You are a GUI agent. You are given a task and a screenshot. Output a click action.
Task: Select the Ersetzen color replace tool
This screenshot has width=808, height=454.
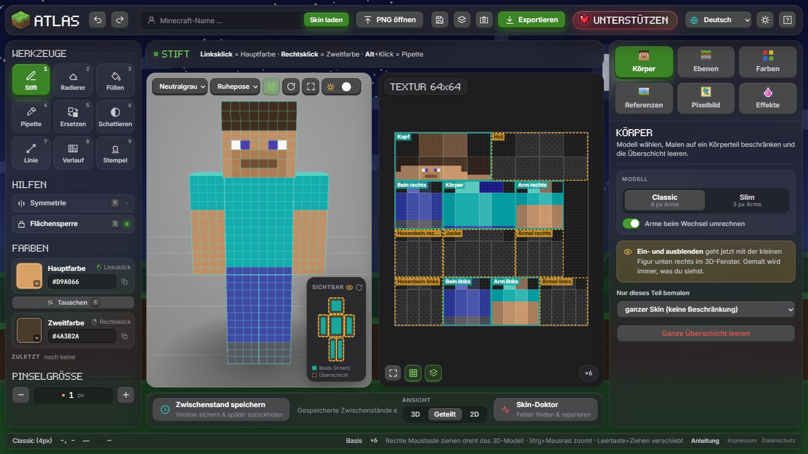point(73,116)
